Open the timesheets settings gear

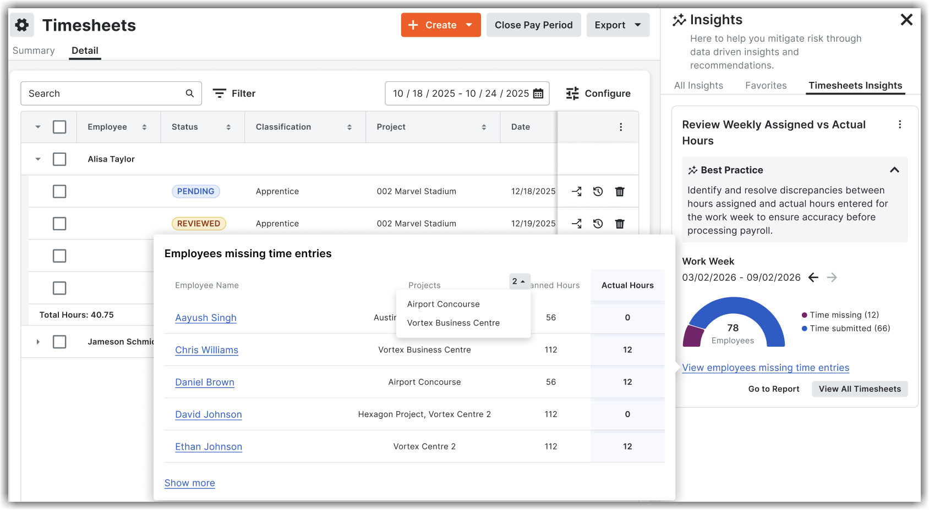21,25
